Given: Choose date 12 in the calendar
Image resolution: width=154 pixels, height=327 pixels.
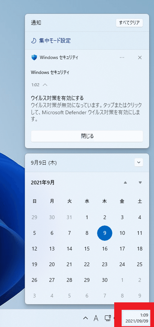Looking at the screenshot, I should [35, 249].
